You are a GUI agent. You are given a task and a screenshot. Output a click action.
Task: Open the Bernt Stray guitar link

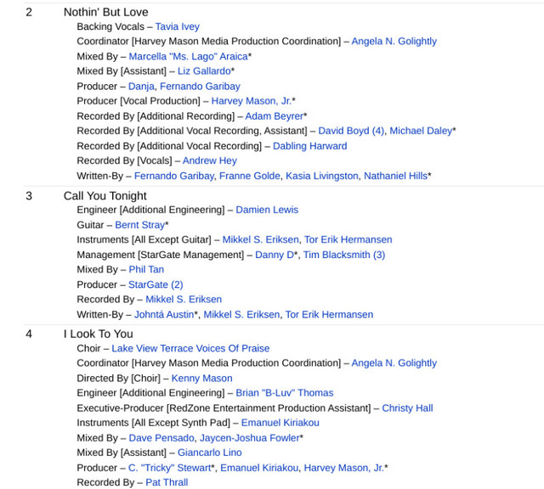(x=139, y=225)
